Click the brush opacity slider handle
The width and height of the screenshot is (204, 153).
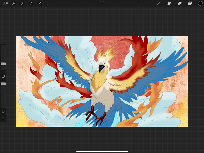pos(3,84)
